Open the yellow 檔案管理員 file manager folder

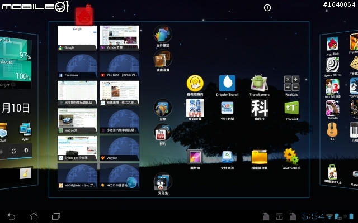(x=260, y=157)
